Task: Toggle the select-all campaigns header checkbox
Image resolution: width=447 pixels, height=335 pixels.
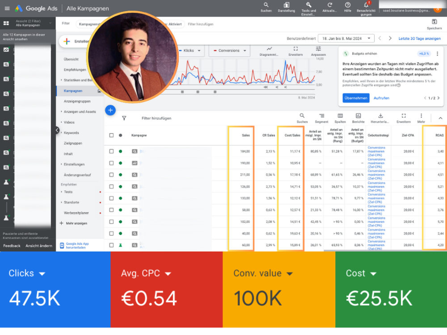Action: tap(111, 135)
